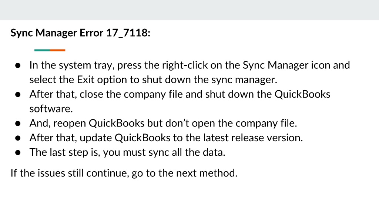Click the orange part of the title underline
379x213 pixels.
58,50
